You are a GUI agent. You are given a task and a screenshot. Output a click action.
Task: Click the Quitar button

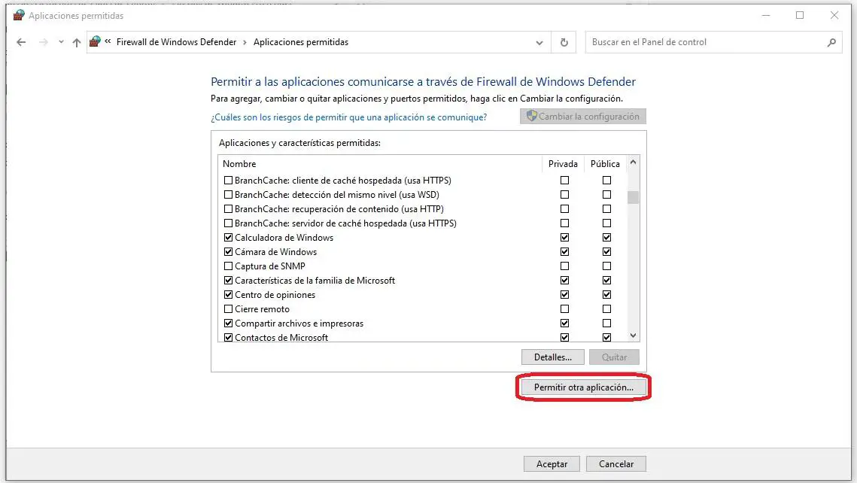tap(614, 357)
